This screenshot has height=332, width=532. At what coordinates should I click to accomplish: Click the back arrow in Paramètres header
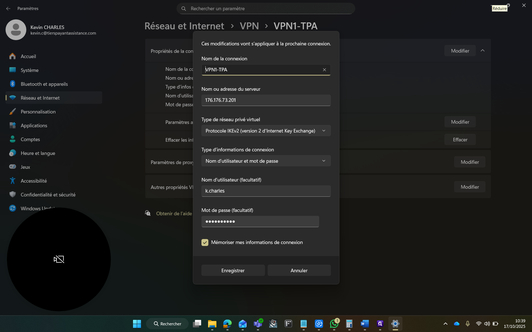(8, 9)
